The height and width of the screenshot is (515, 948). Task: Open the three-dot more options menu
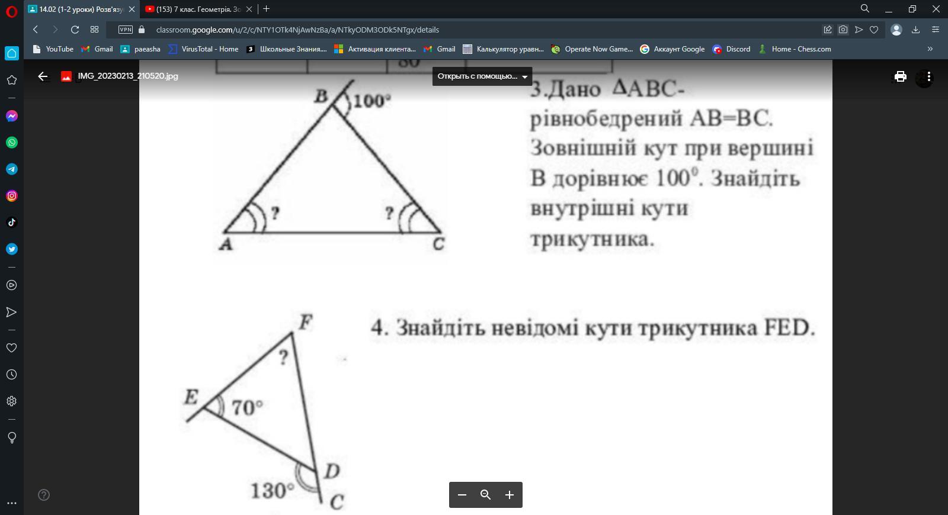[x=928, y=76]
